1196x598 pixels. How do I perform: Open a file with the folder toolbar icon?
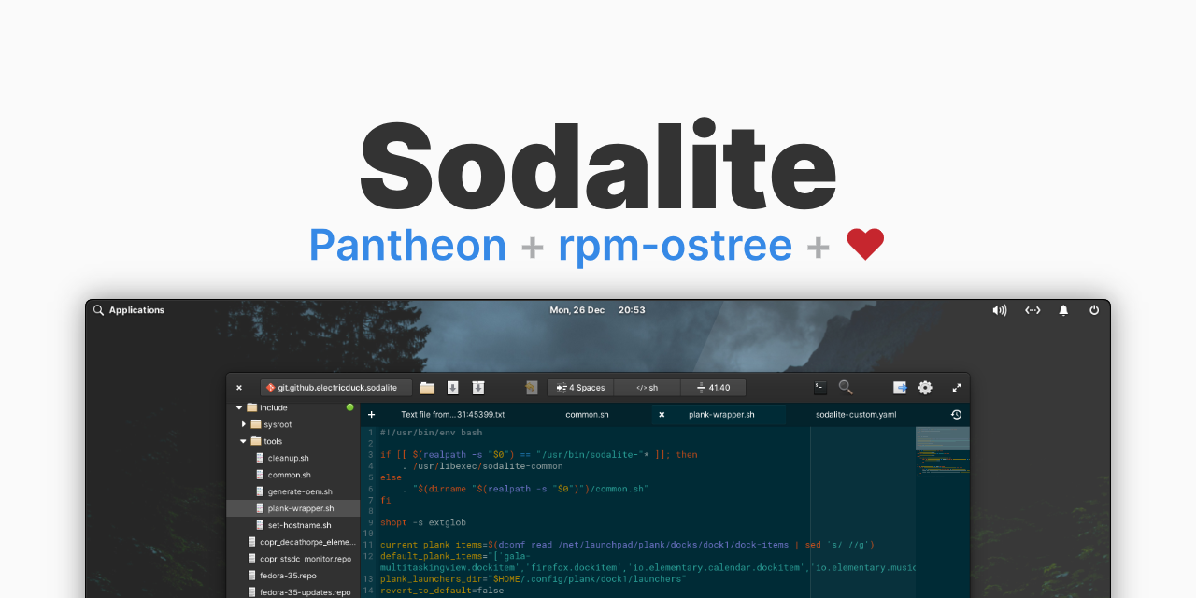[426, 387]
